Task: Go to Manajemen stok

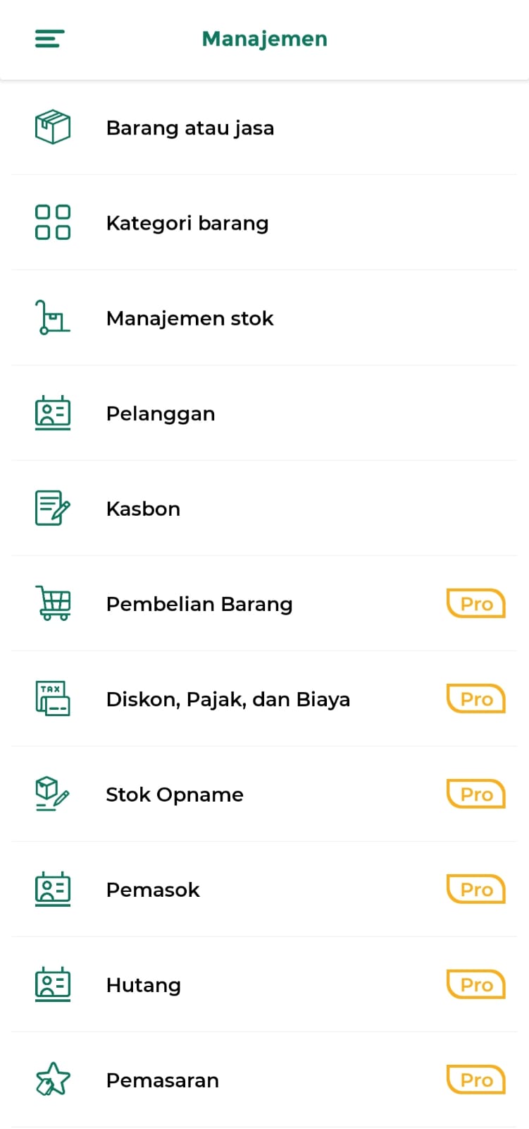Action: [189, 319]
